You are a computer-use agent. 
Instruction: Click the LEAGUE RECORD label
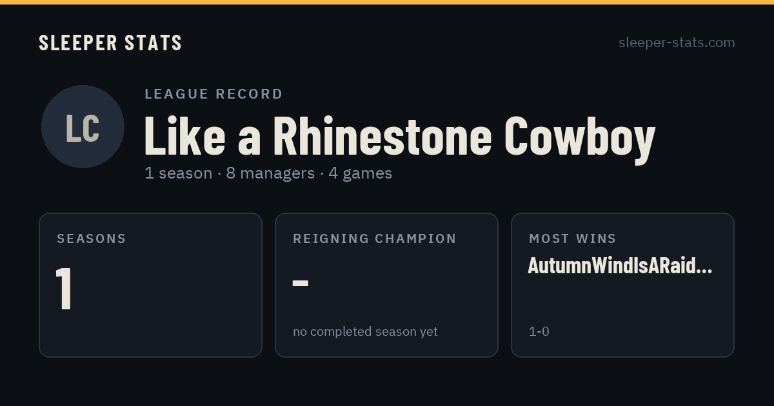coord(213,94)
